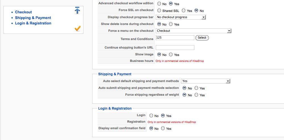Click the Continue shopping button's URL field
This screenshot has width=284, height=140.
click(175, 47)
